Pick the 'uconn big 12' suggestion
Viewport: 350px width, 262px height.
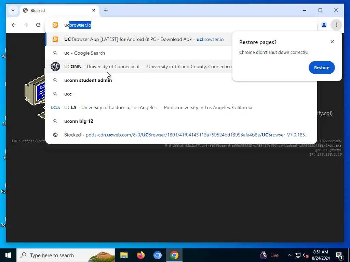tap(181, 121)
